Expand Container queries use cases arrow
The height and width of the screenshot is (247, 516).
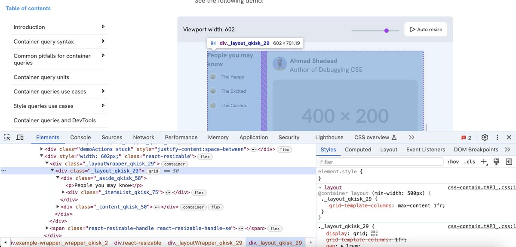click(x=103, y=91)
